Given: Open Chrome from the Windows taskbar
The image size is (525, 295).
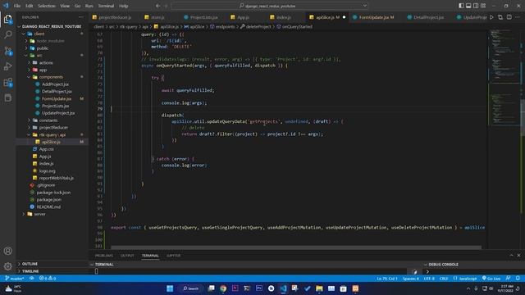Looking at the screenshot, I should 223,288.
